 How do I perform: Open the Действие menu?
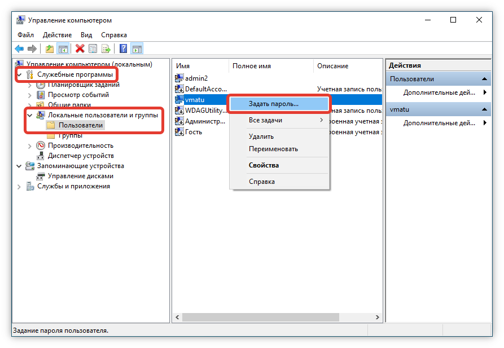click(x=57, y=35)
